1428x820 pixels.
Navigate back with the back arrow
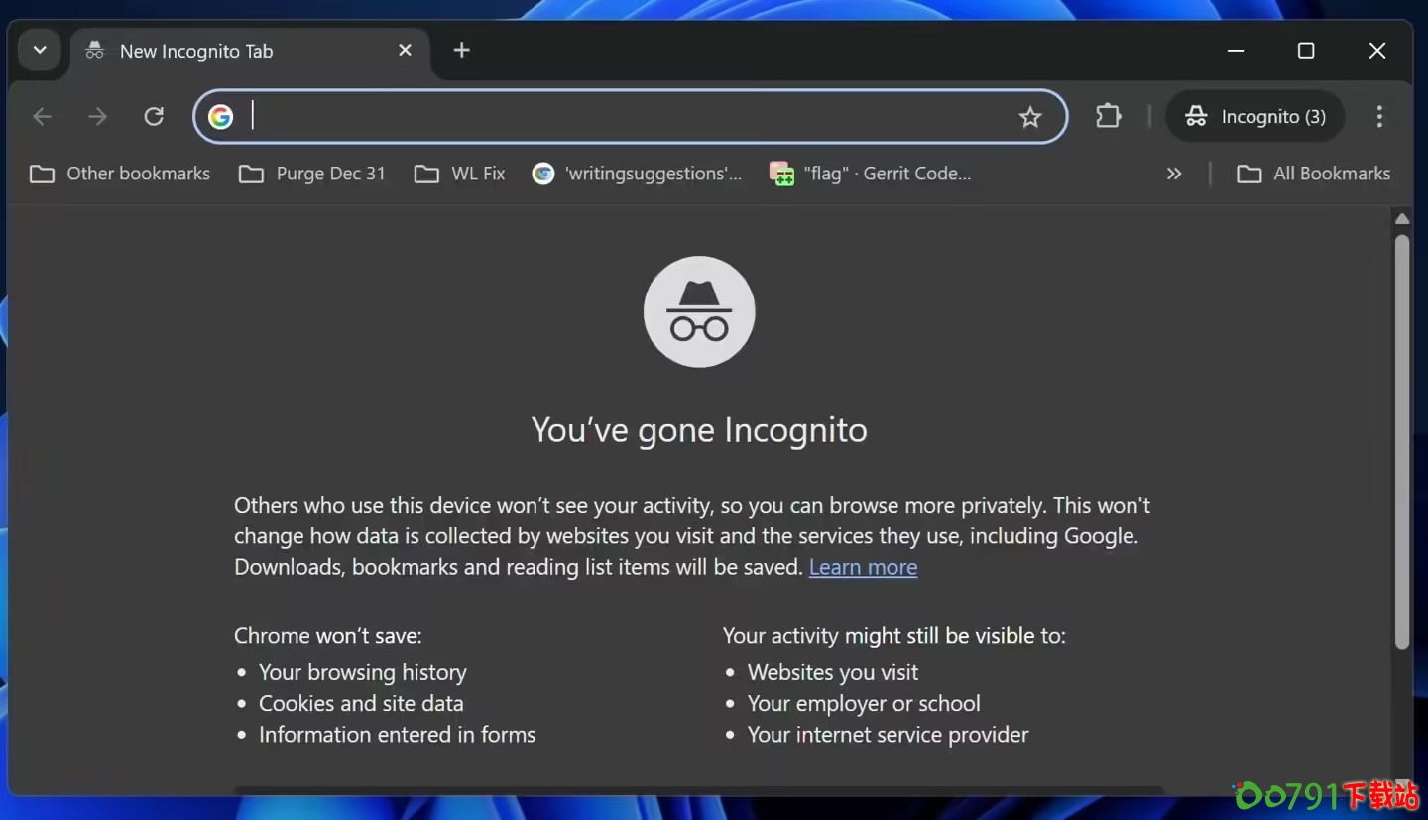pyautogui.click(x=43, y=116)
